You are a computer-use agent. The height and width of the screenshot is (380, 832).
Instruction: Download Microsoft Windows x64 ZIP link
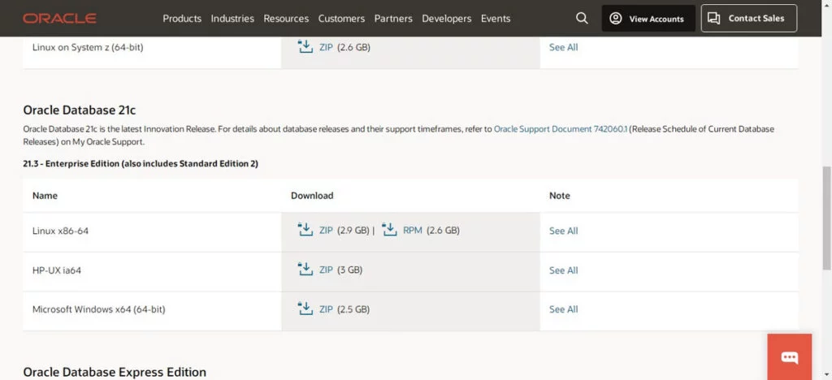(x=326, y=309)
